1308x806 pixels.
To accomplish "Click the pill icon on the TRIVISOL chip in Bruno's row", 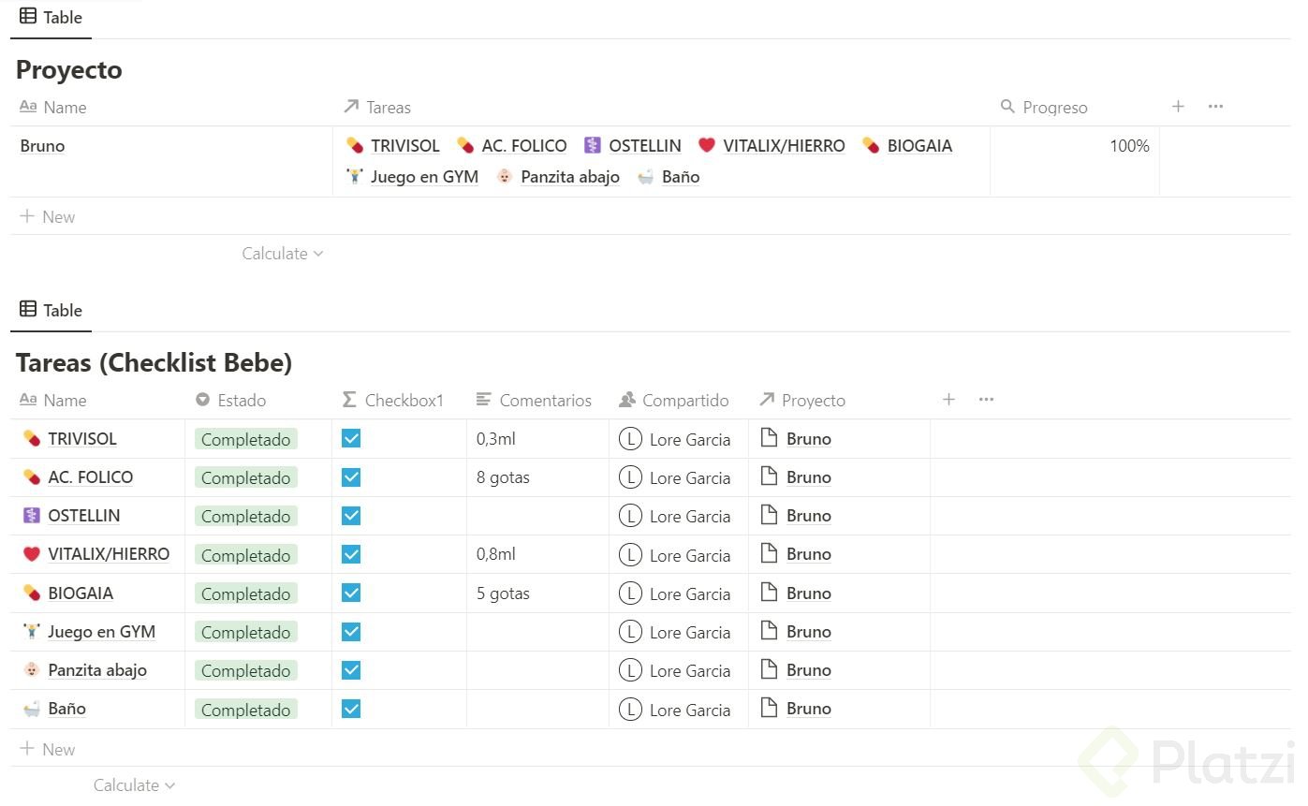I will point(355,145).
